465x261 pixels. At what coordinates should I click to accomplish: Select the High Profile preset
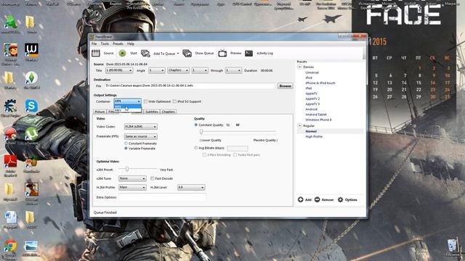314,137
